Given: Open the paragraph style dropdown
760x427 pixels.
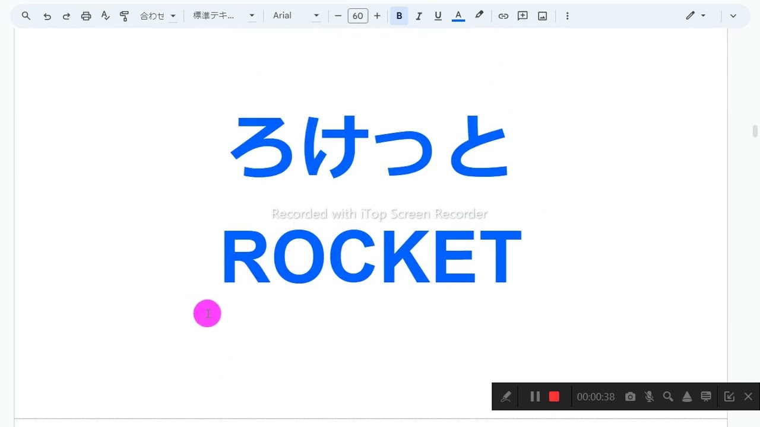Looking at the screenshot, I should (224, 16).
